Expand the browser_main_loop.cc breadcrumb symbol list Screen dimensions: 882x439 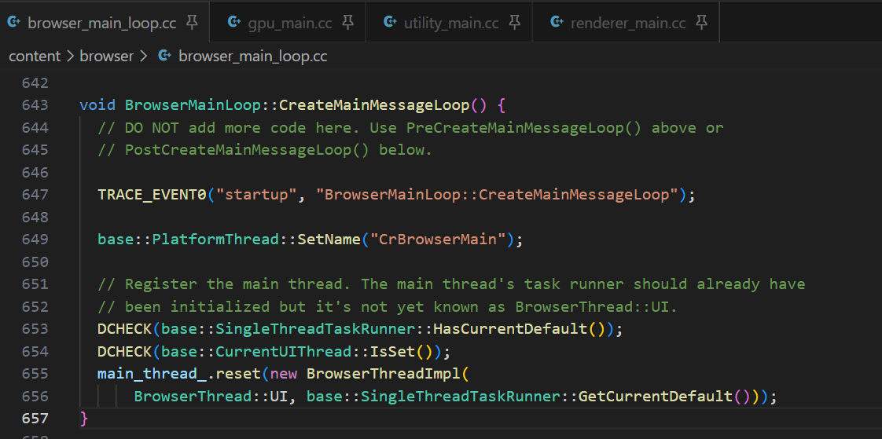[252, 57]
